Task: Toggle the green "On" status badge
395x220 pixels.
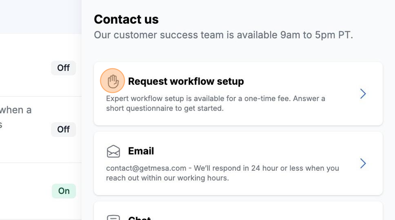Action: (x=64, y=191)
